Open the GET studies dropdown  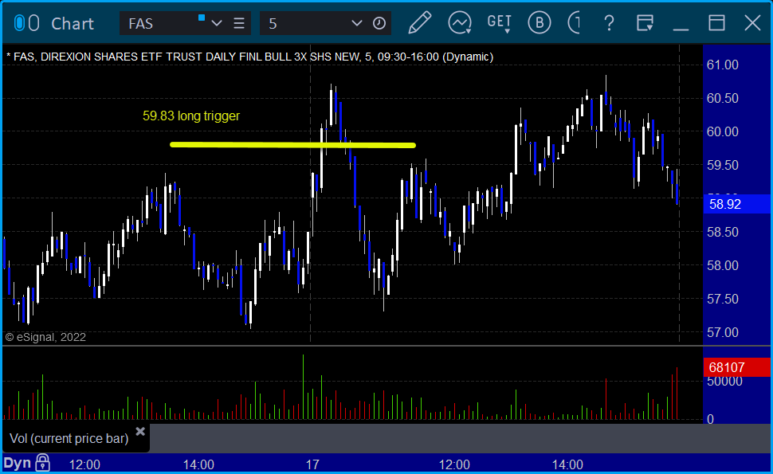point(500,22)
